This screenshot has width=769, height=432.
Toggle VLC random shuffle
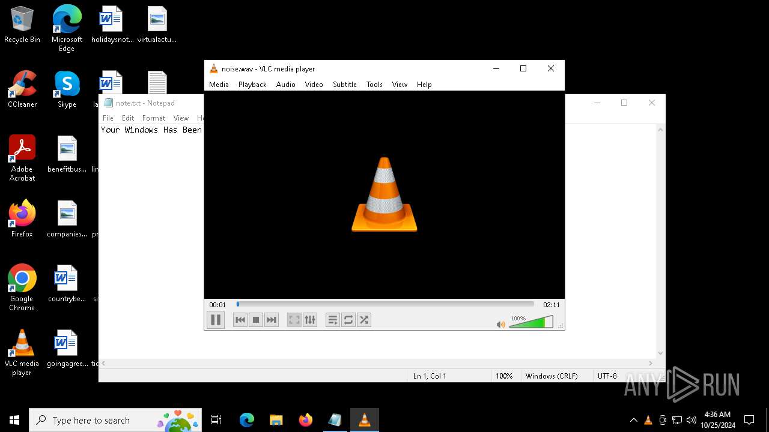coord(364,320)
